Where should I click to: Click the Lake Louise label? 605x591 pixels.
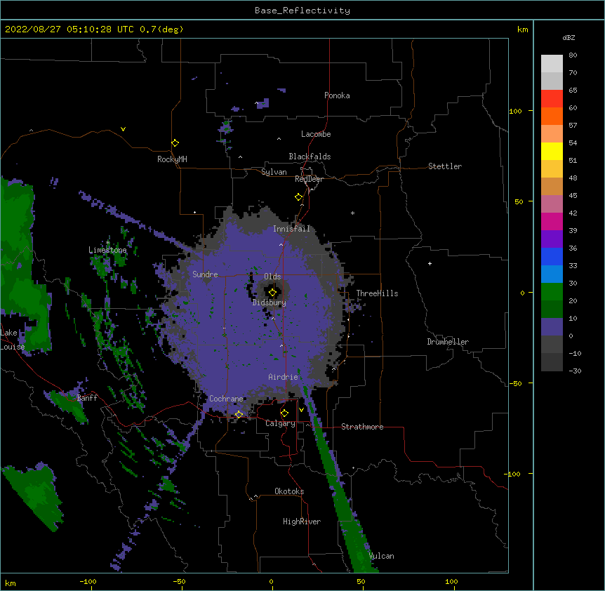pos(13,340)
